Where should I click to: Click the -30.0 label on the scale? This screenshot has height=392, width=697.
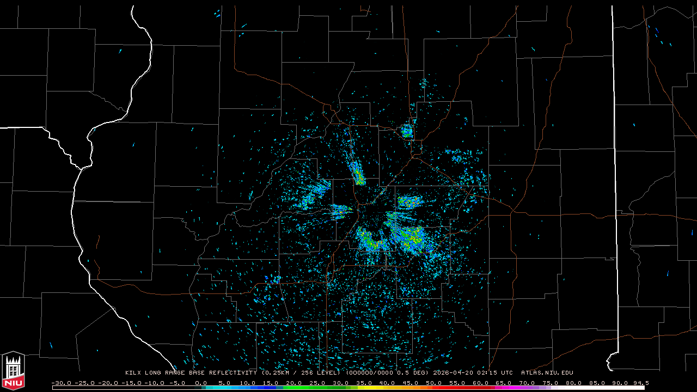point(61,383)
